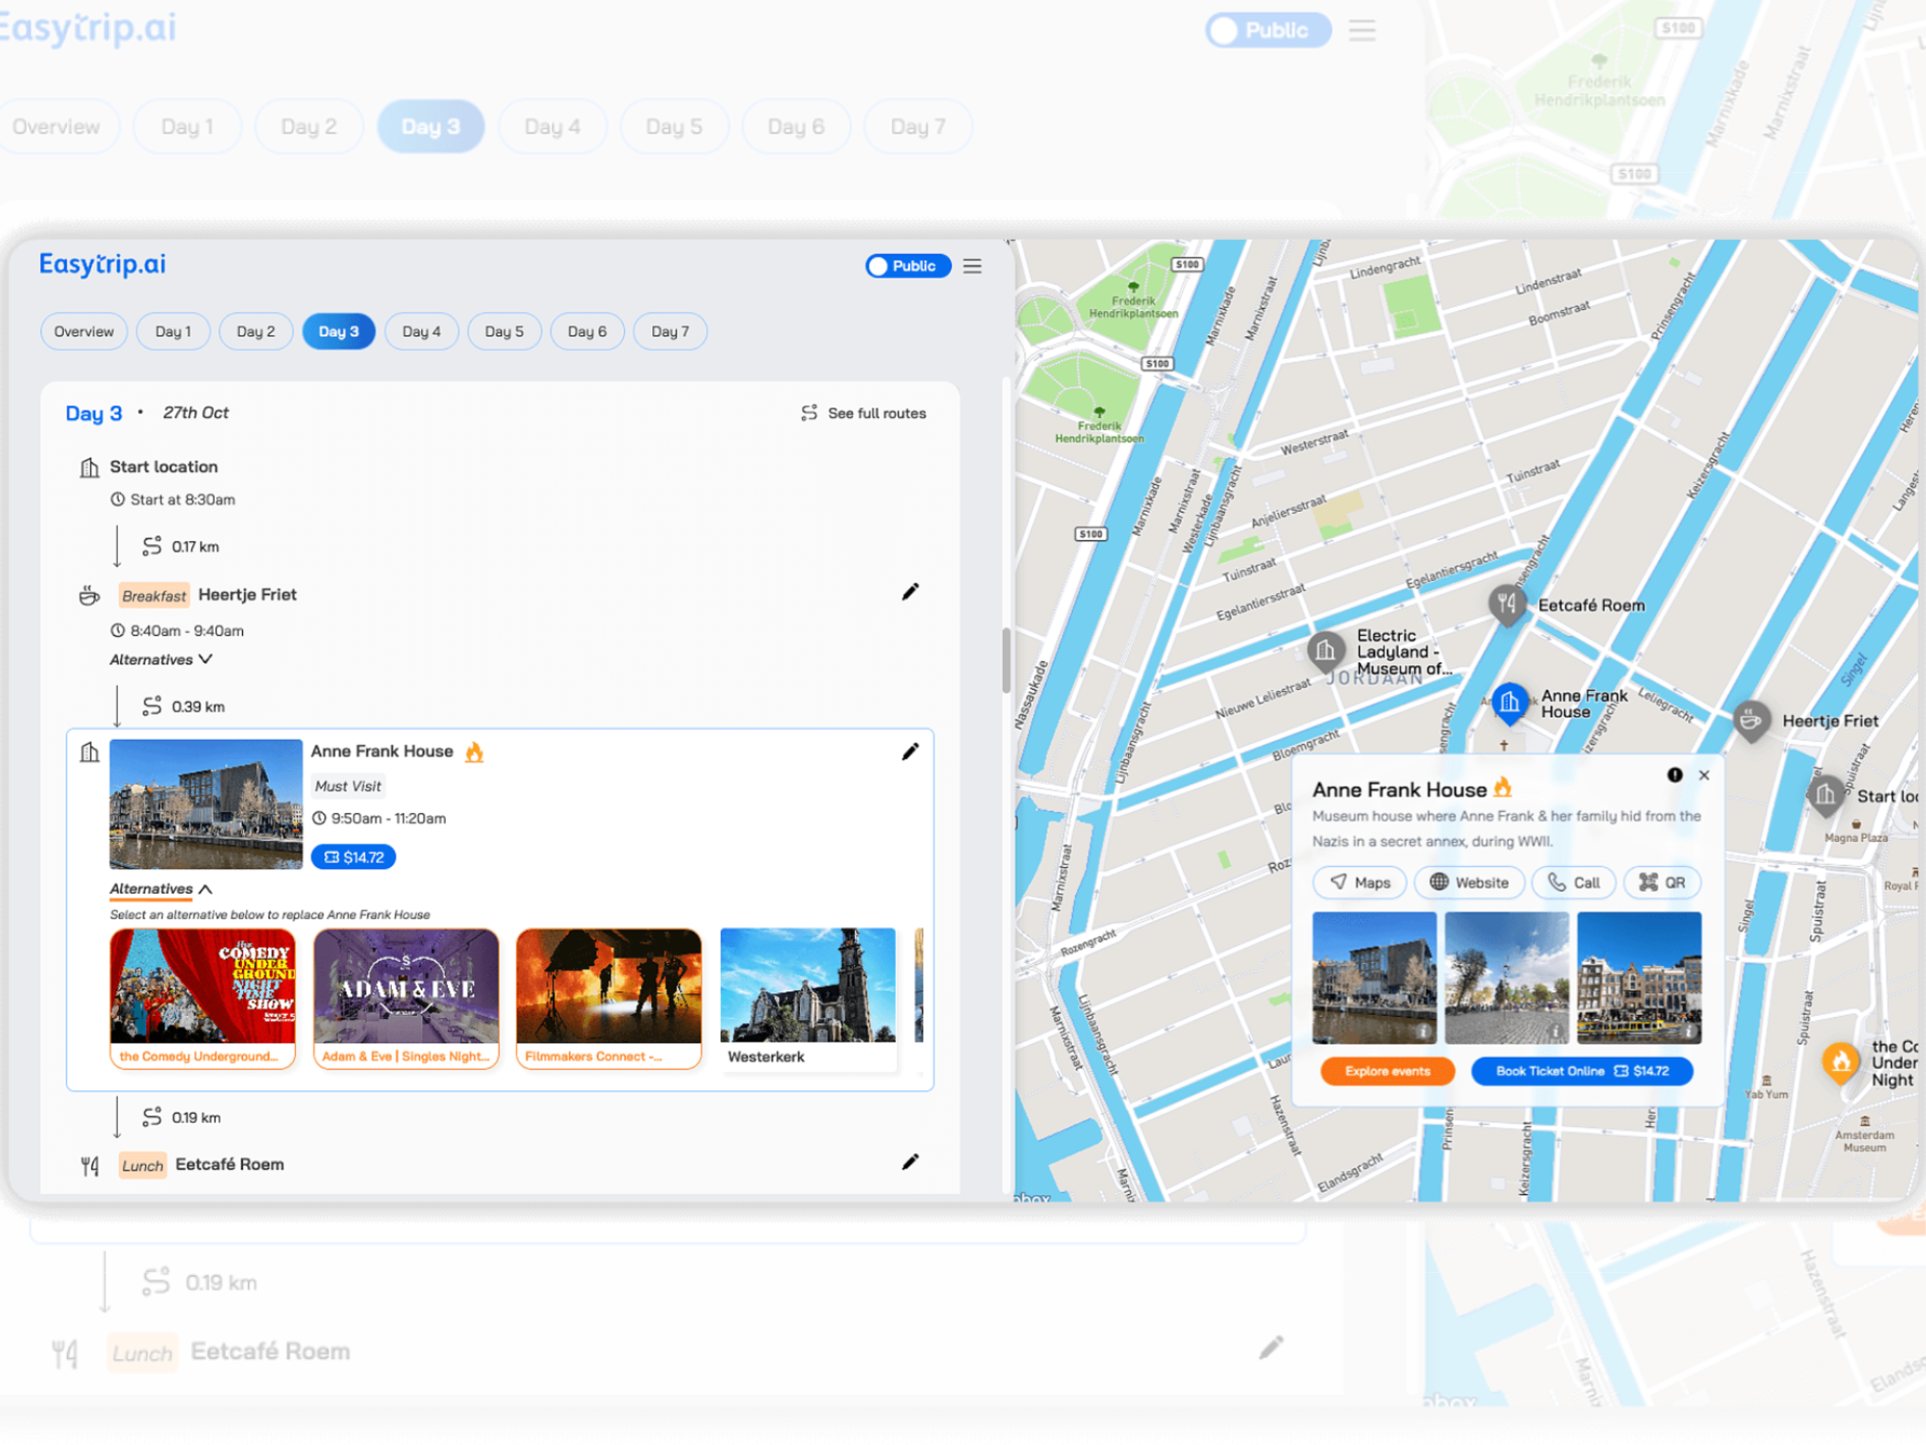Open the third popup photo of canal houses
The height and width of the screenshot is (1445, 1926).
[1638, 978]
